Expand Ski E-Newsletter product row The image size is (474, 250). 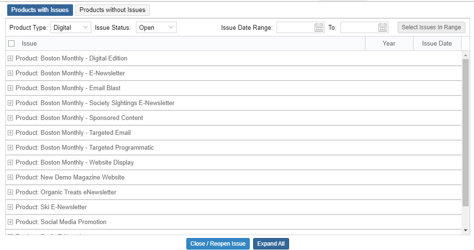pyautogui.click(x=10, y=207)
